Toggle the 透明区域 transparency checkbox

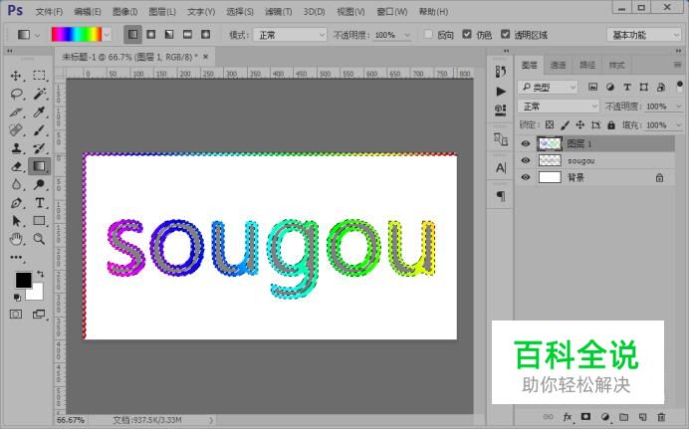tap(506, 34)
